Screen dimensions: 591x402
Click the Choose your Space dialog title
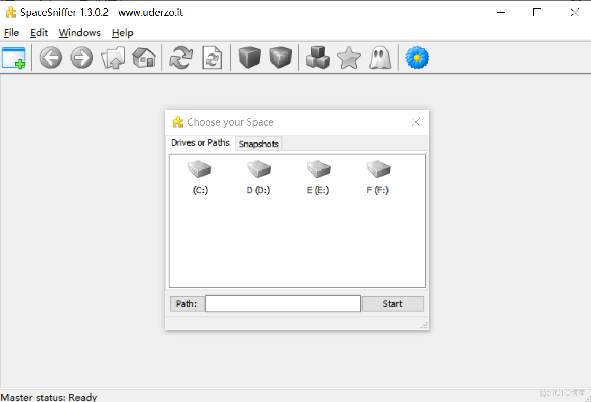(230, 122)
